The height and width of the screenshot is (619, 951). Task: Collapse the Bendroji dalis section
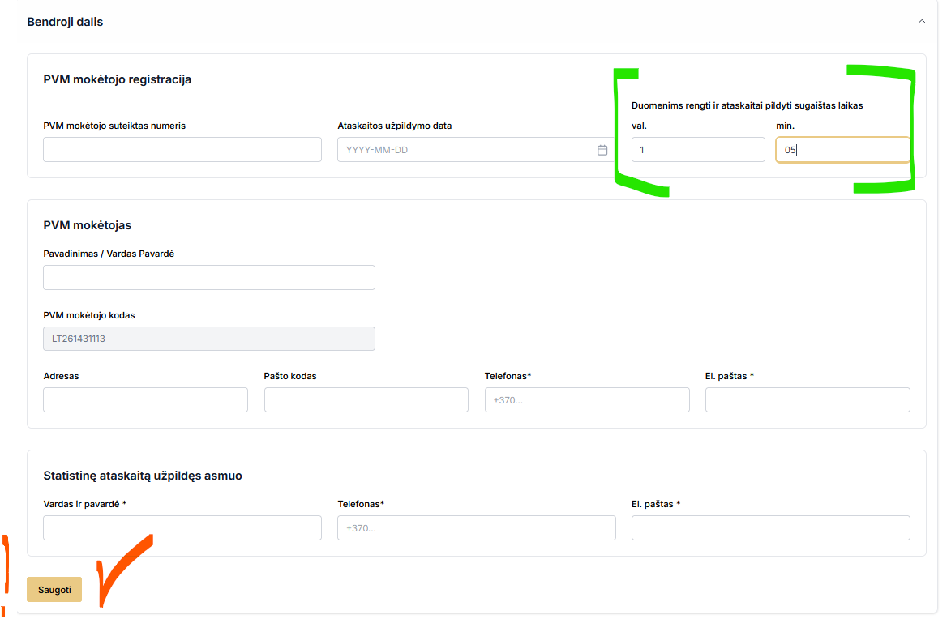pyautogui.click(x=921, y=22)
